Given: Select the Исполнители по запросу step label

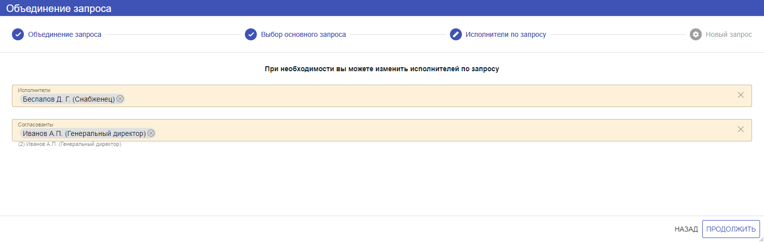Looking at the screenshot, I should [x=506, y=34].
